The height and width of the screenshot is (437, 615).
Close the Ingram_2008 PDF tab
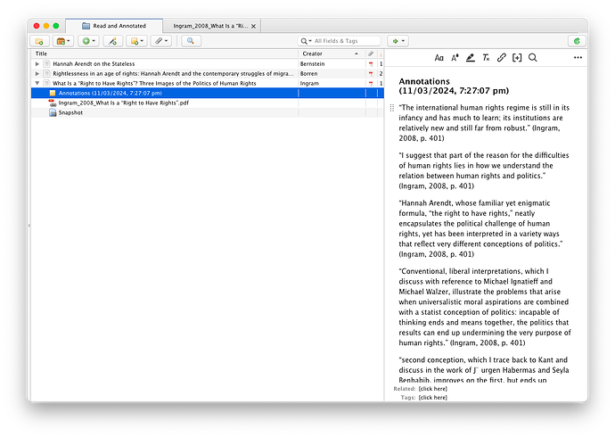point(253,26)
